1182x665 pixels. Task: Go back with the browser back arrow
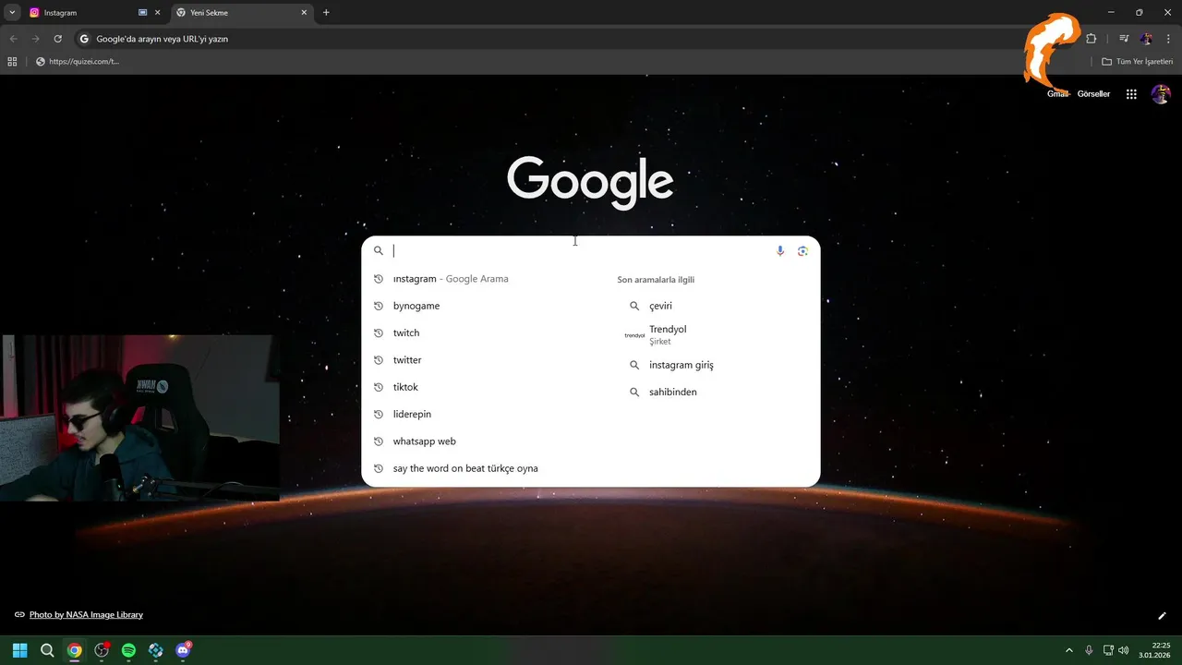13,39
